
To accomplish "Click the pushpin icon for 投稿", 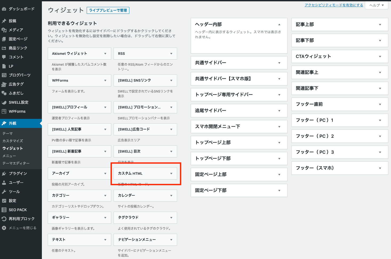I will [4, 21].
